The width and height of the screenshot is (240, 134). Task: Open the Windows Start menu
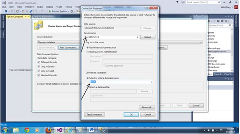tap(5, 130)
